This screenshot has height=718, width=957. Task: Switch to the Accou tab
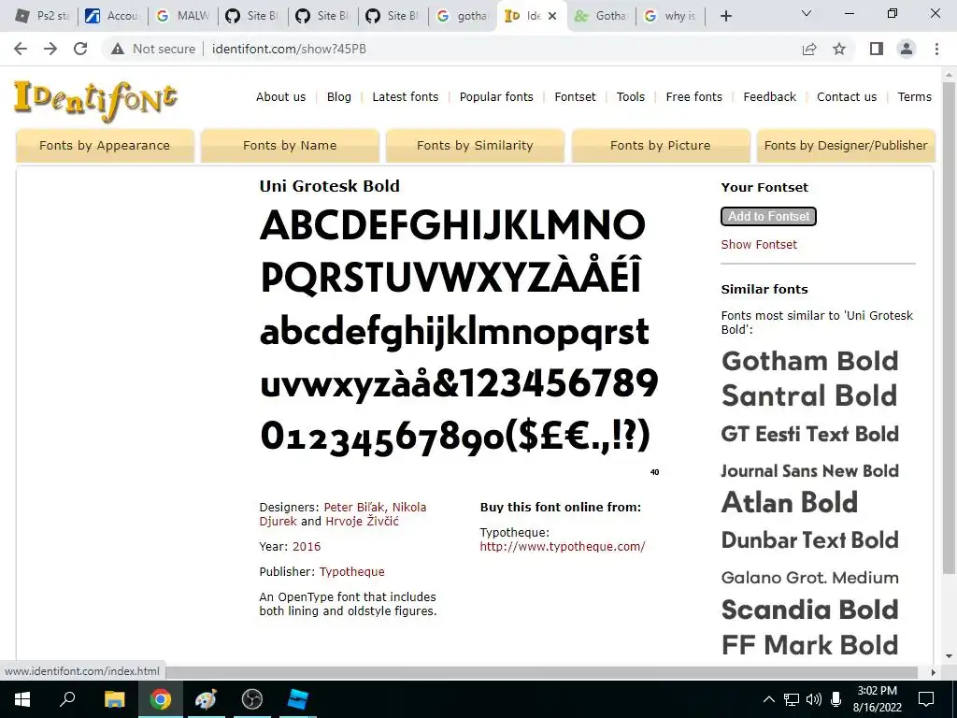coord(113,16)
